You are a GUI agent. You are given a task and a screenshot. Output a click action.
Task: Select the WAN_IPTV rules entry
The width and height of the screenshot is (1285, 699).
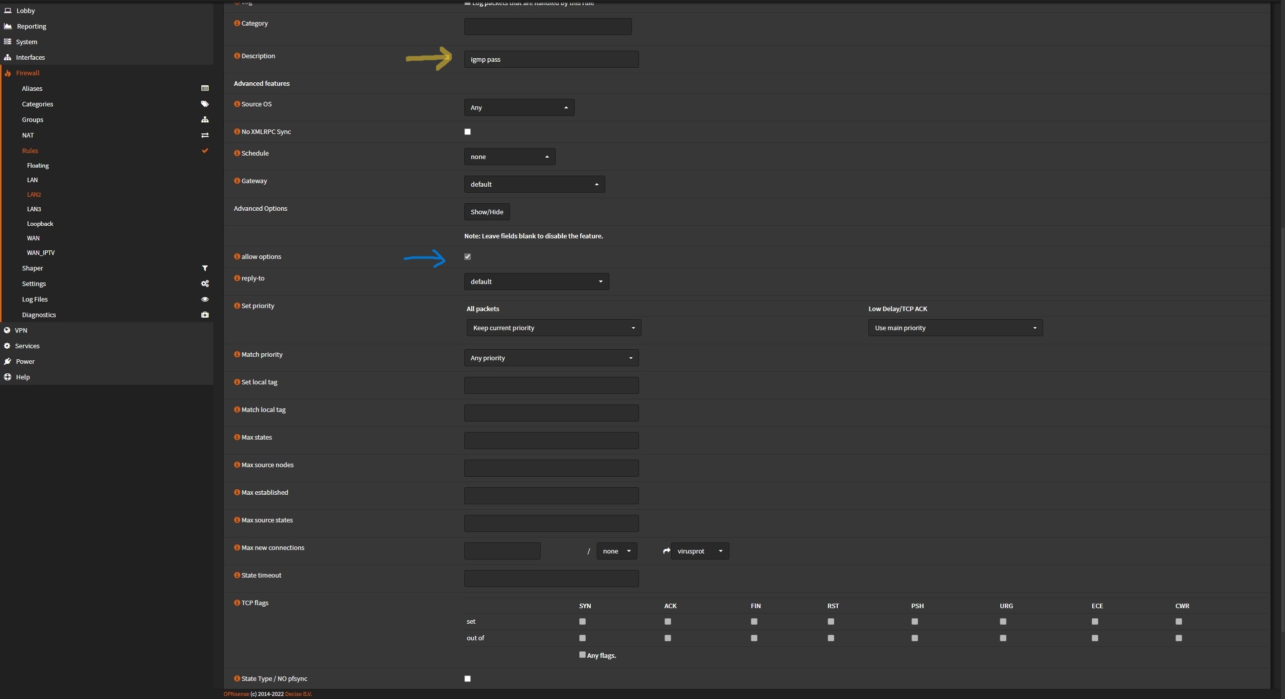(41, 252)
